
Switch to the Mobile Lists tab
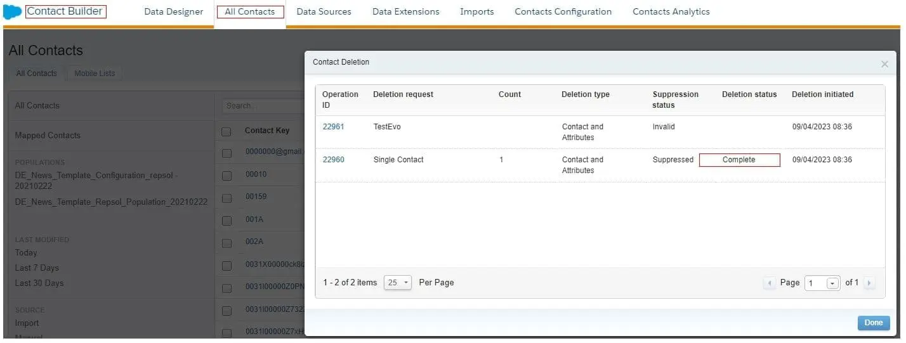pyautogui.click(x=95, y=74)
